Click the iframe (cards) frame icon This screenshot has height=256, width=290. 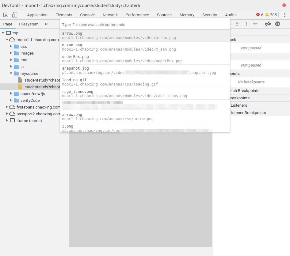click(x=12, y=120)
